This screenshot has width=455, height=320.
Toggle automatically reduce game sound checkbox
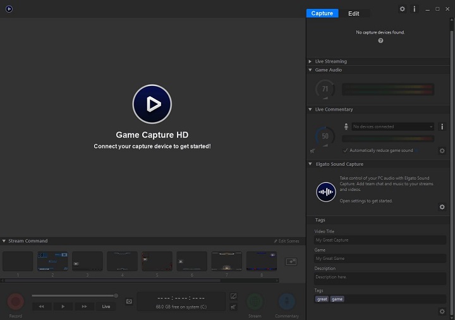(x=345, y=151)
